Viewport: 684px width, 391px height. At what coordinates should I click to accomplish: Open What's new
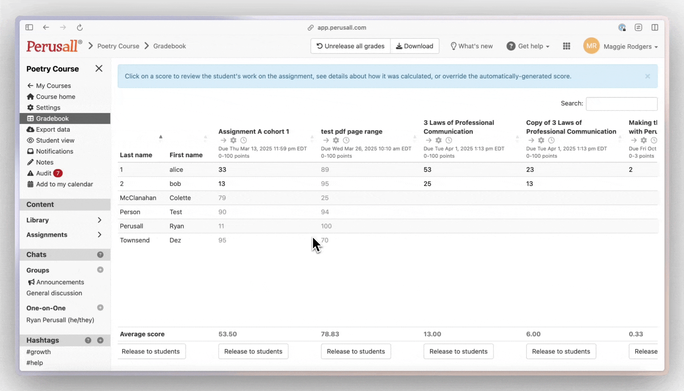[x=471, y=46]
